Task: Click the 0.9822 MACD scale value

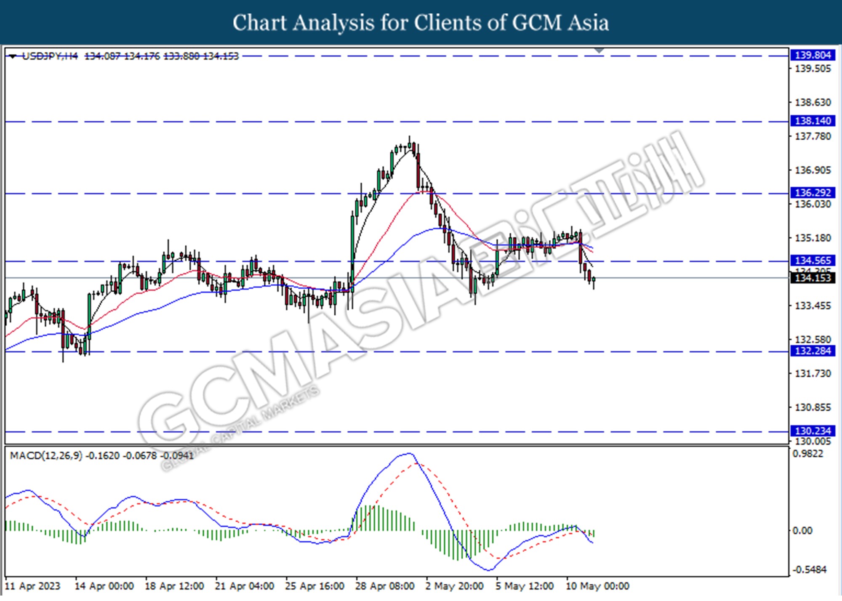Action: [x=807, y=454]
